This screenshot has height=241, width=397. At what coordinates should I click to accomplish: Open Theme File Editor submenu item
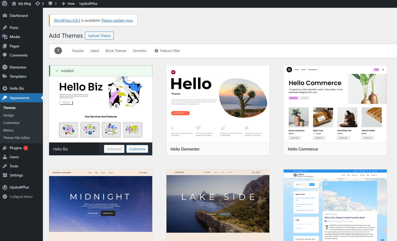coord(17,138)
